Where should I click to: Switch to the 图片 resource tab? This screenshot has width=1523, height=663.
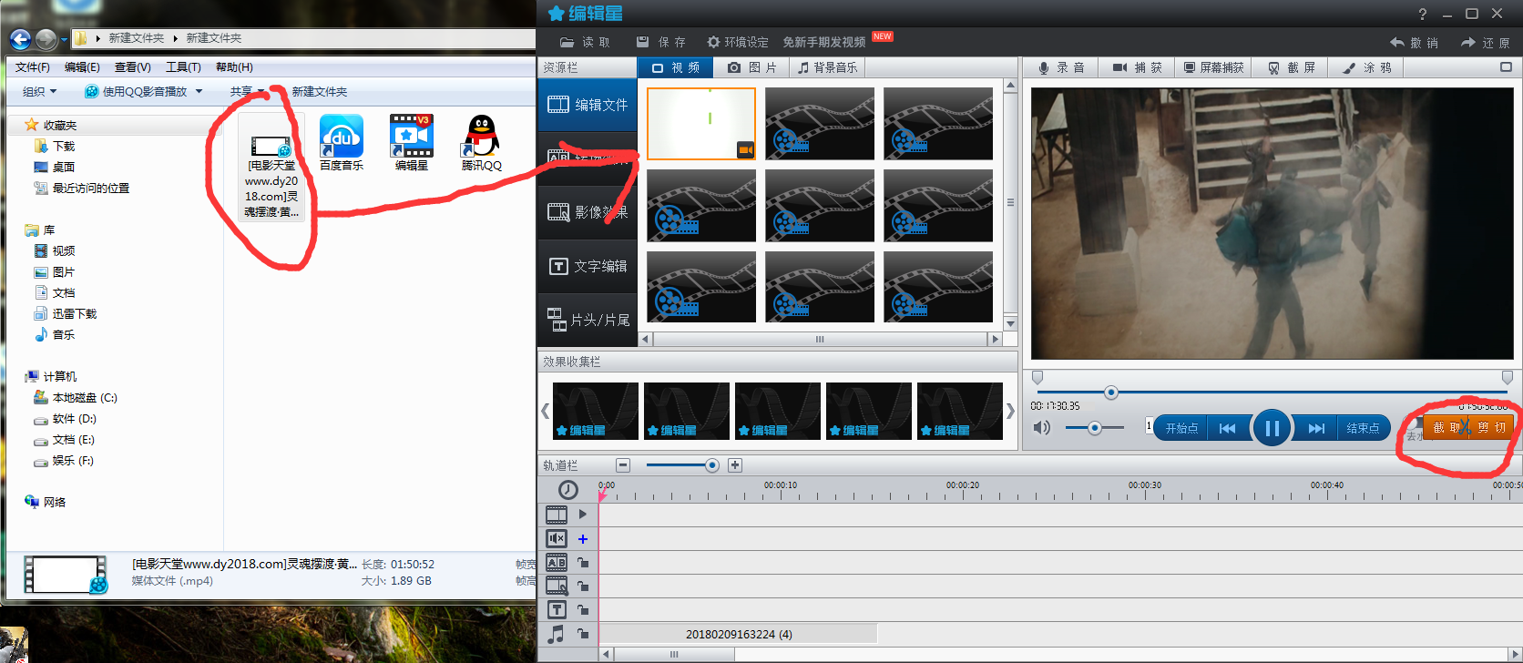coord(752,67)
